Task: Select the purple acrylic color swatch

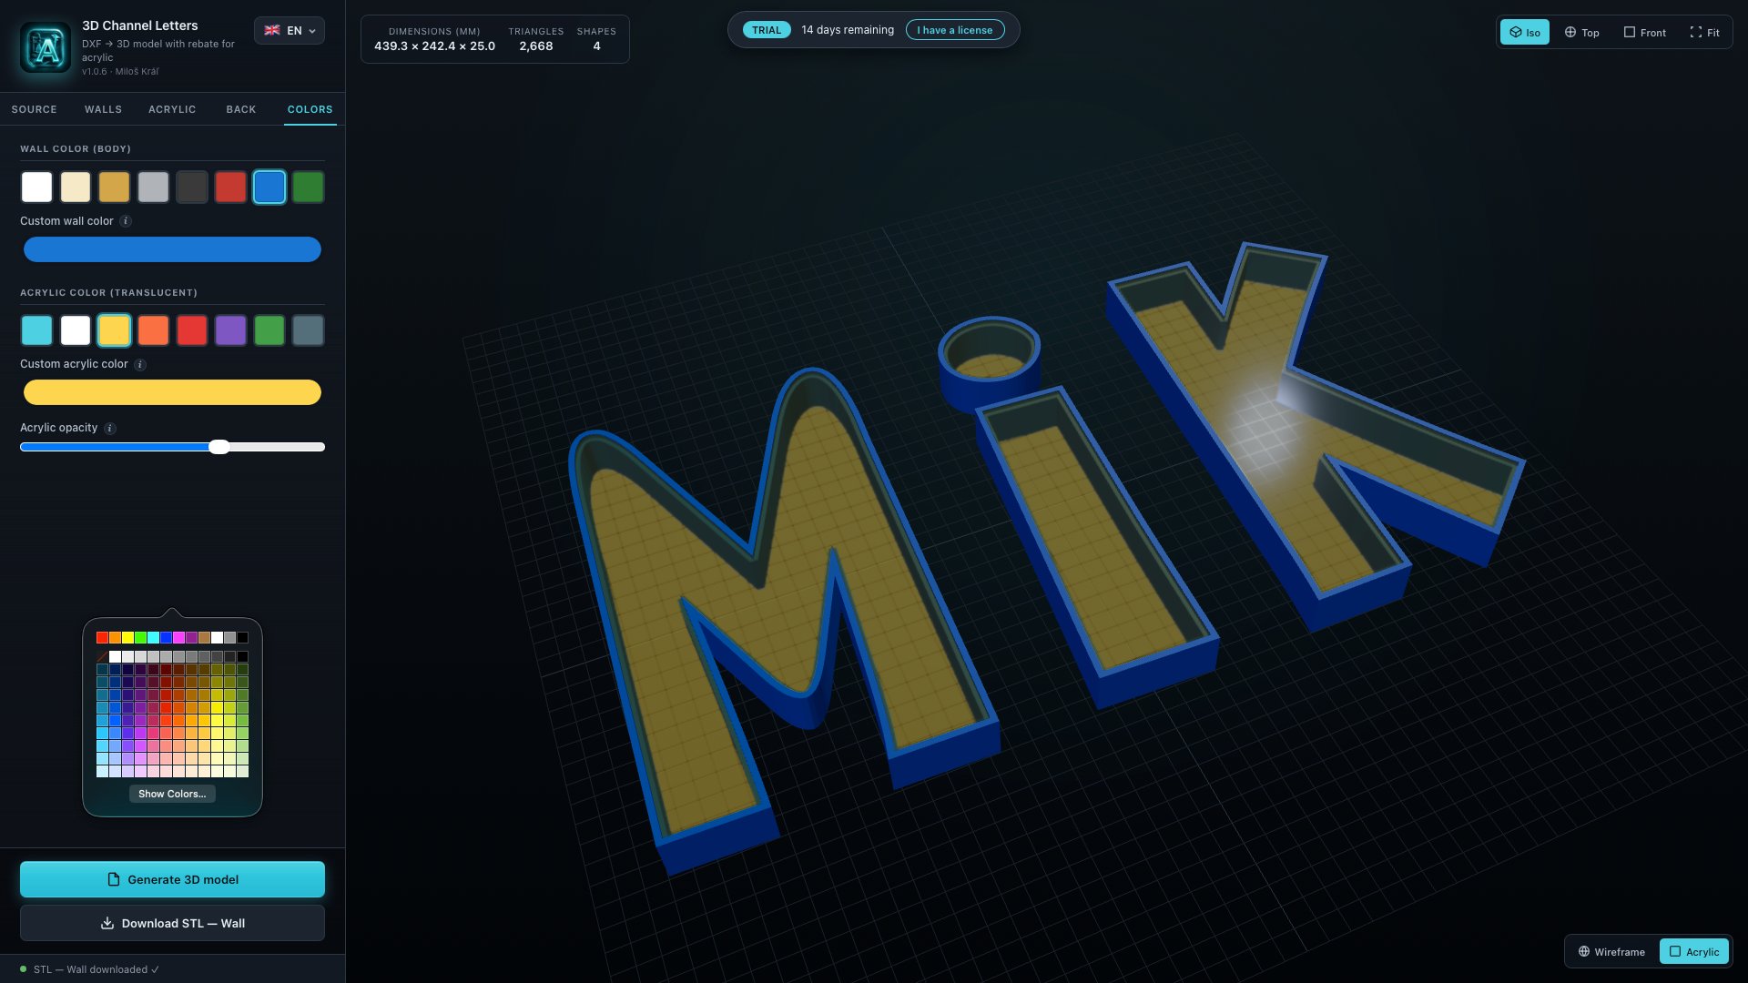Action: point(230,330)
